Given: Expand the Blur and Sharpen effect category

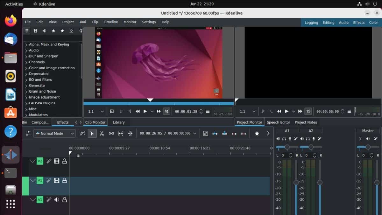Looking at the screenshot, I should 44,56.
